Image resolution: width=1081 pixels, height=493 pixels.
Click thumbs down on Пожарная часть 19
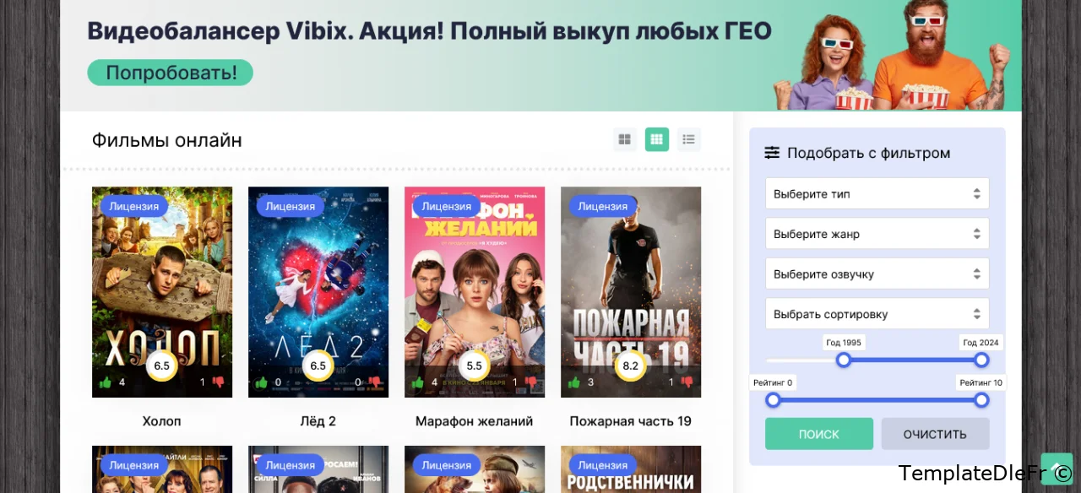click(687, 382)
